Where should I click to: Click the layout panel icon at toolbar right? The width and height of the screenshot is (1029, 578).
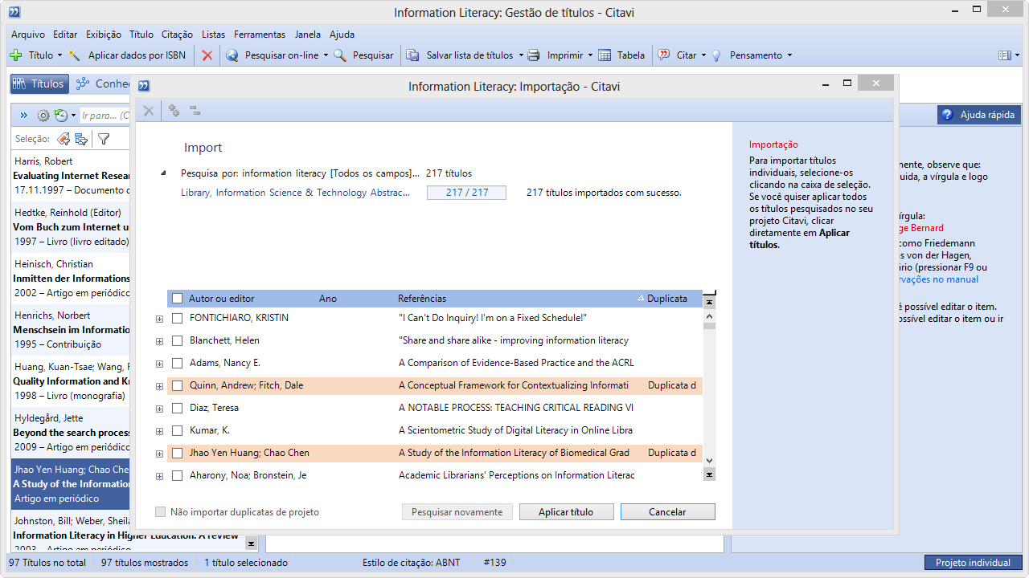click(x=1003, y=55)
